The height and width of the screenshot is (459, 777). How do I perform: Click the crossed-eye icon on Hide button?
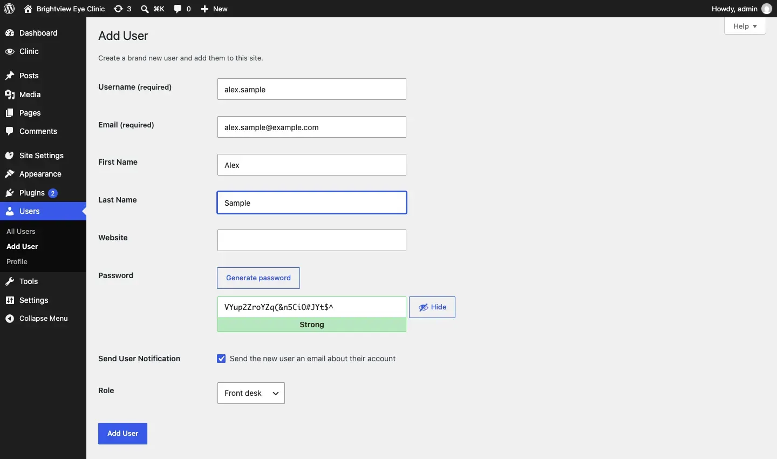pos(424,307)
